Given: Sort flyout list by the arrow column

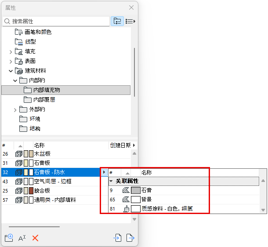Looking at the screenshot, I should (x=127, y=173).
